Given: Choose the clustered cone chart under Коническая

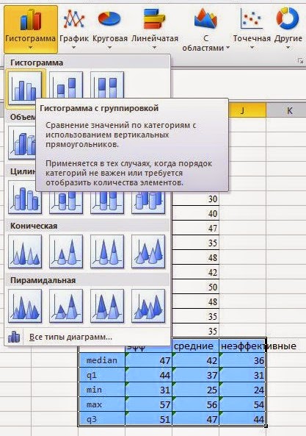Looking at the screenshot, I should click(x=25, y=251).
